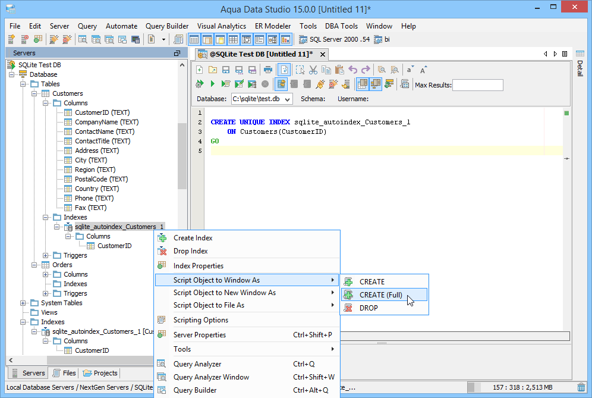Click the Undo arrow icon
Screen dimensions: 592x398
click(352, 70)
